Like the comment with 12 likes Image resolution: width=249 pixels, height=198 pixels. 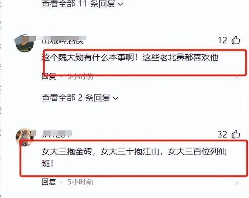coord(236,40)
